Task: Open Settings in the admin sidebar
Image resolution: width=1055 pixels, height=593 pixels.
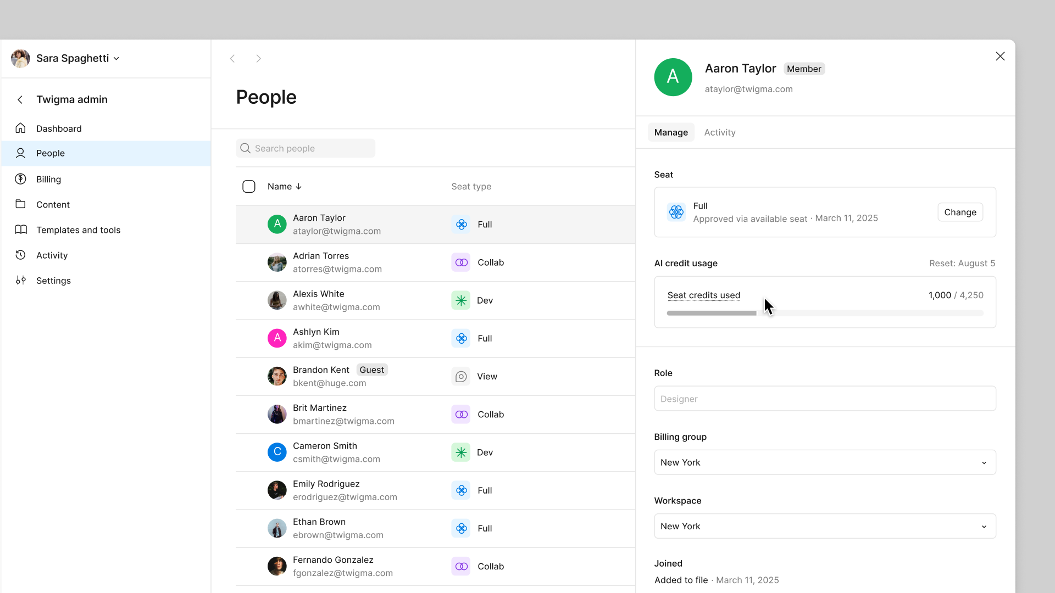Action: 53,281
